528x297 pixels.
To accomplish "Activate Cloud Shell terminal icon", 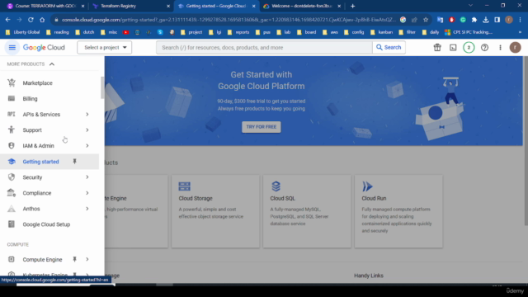I will pyautogui.click(x=453, y=48).
